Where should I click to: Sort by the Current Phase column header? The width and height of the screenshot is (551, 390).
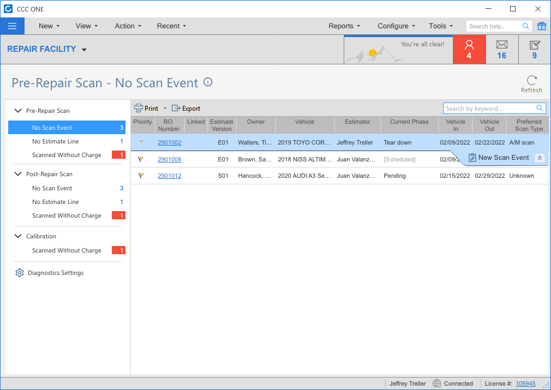pyautogui.click(x=409, y=125)
